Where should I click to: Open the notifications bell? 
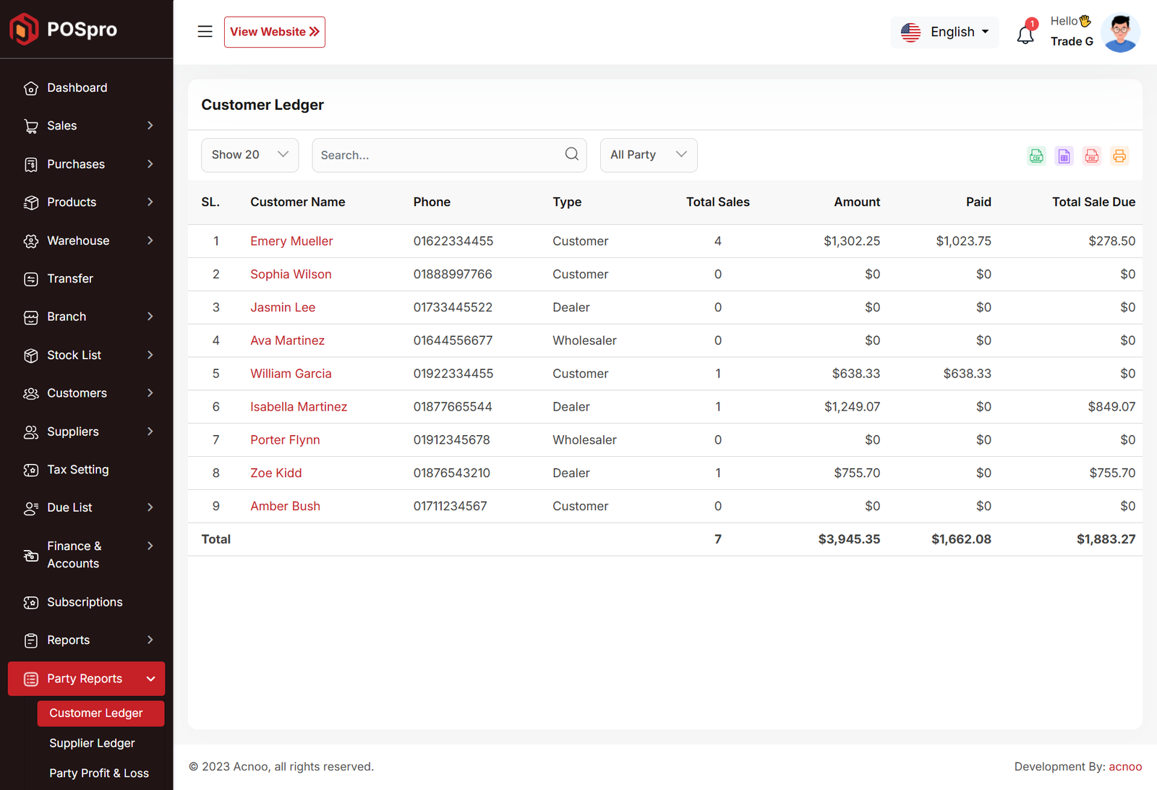tap(1025, 34)
